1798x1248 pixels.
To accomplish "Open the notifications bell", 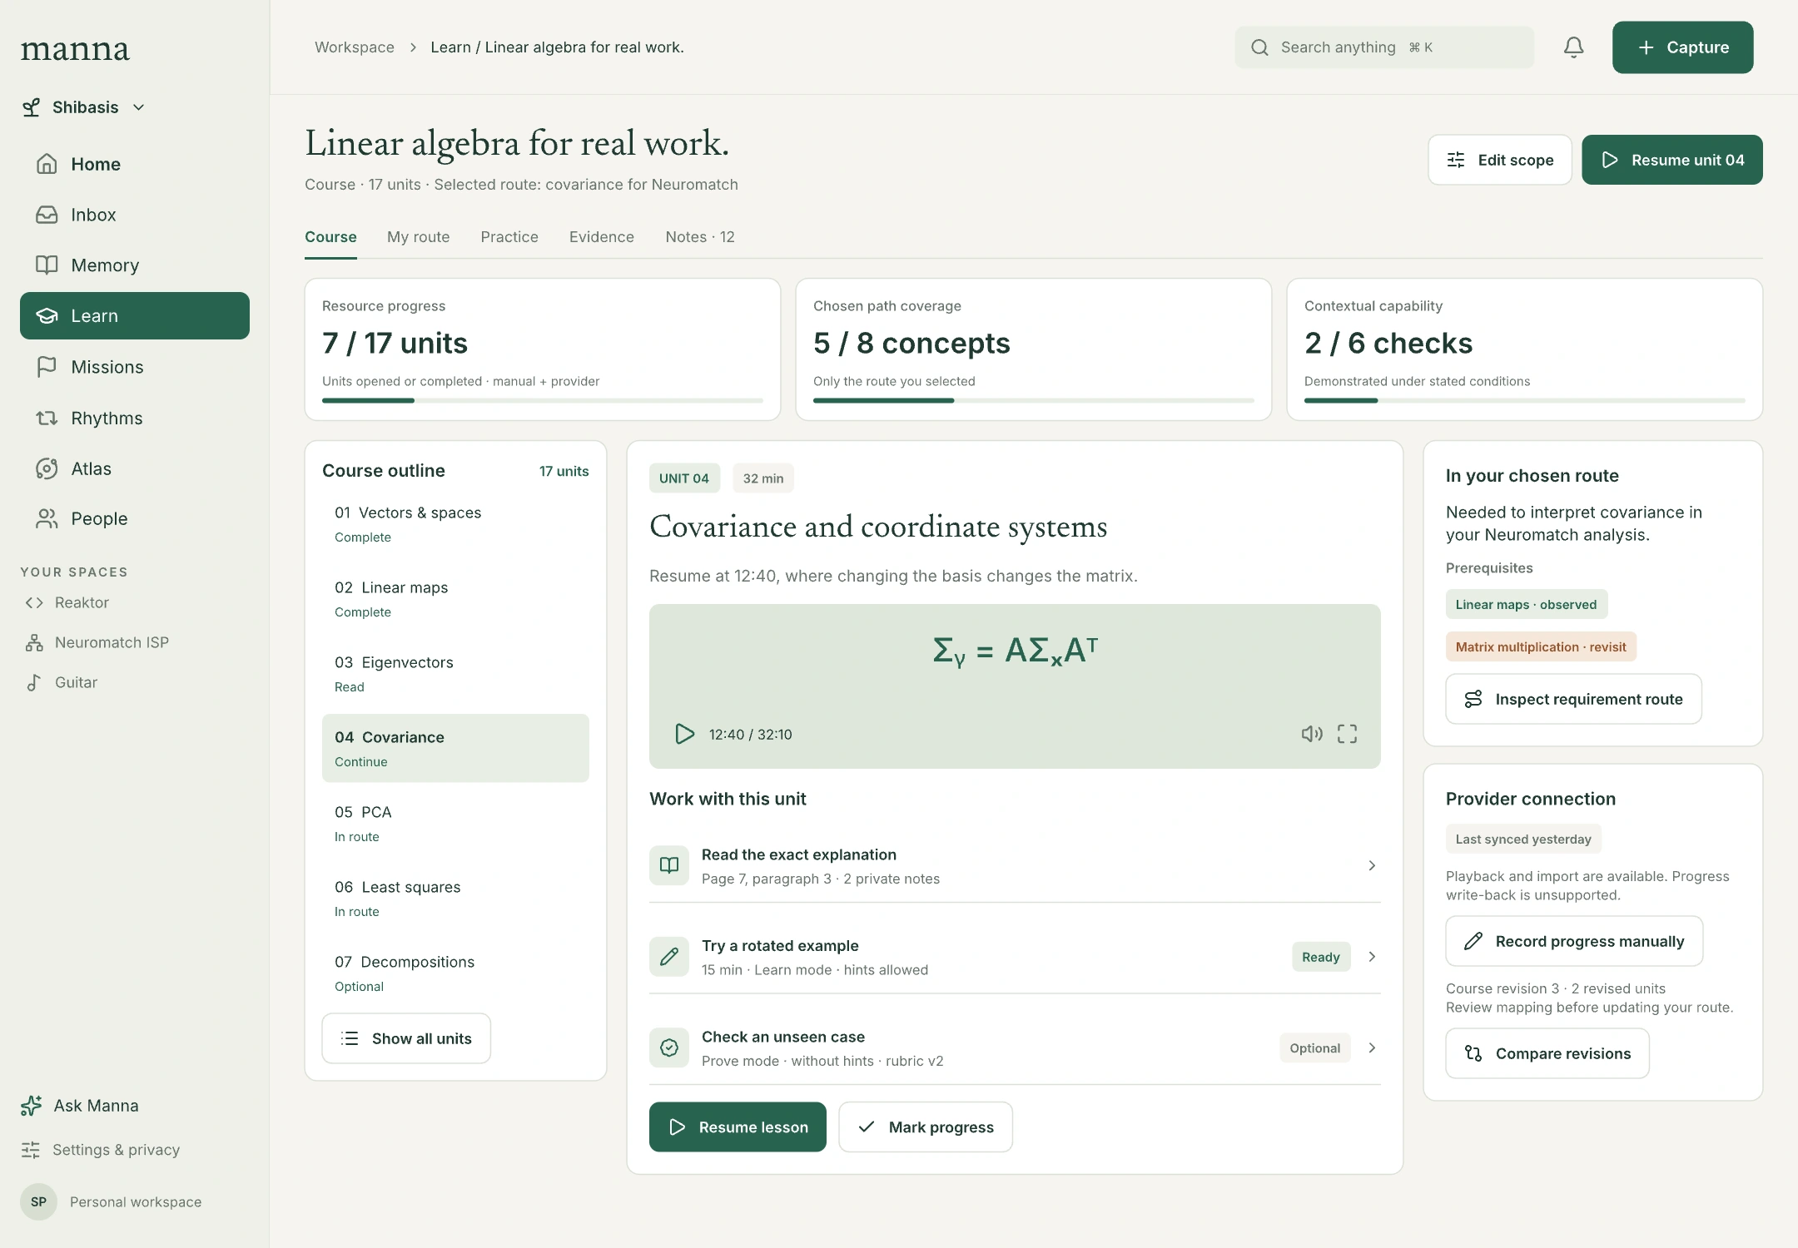I will point(1573,47).
